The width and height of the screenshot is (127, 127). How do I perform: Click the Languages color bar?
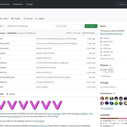click(114, 118)
